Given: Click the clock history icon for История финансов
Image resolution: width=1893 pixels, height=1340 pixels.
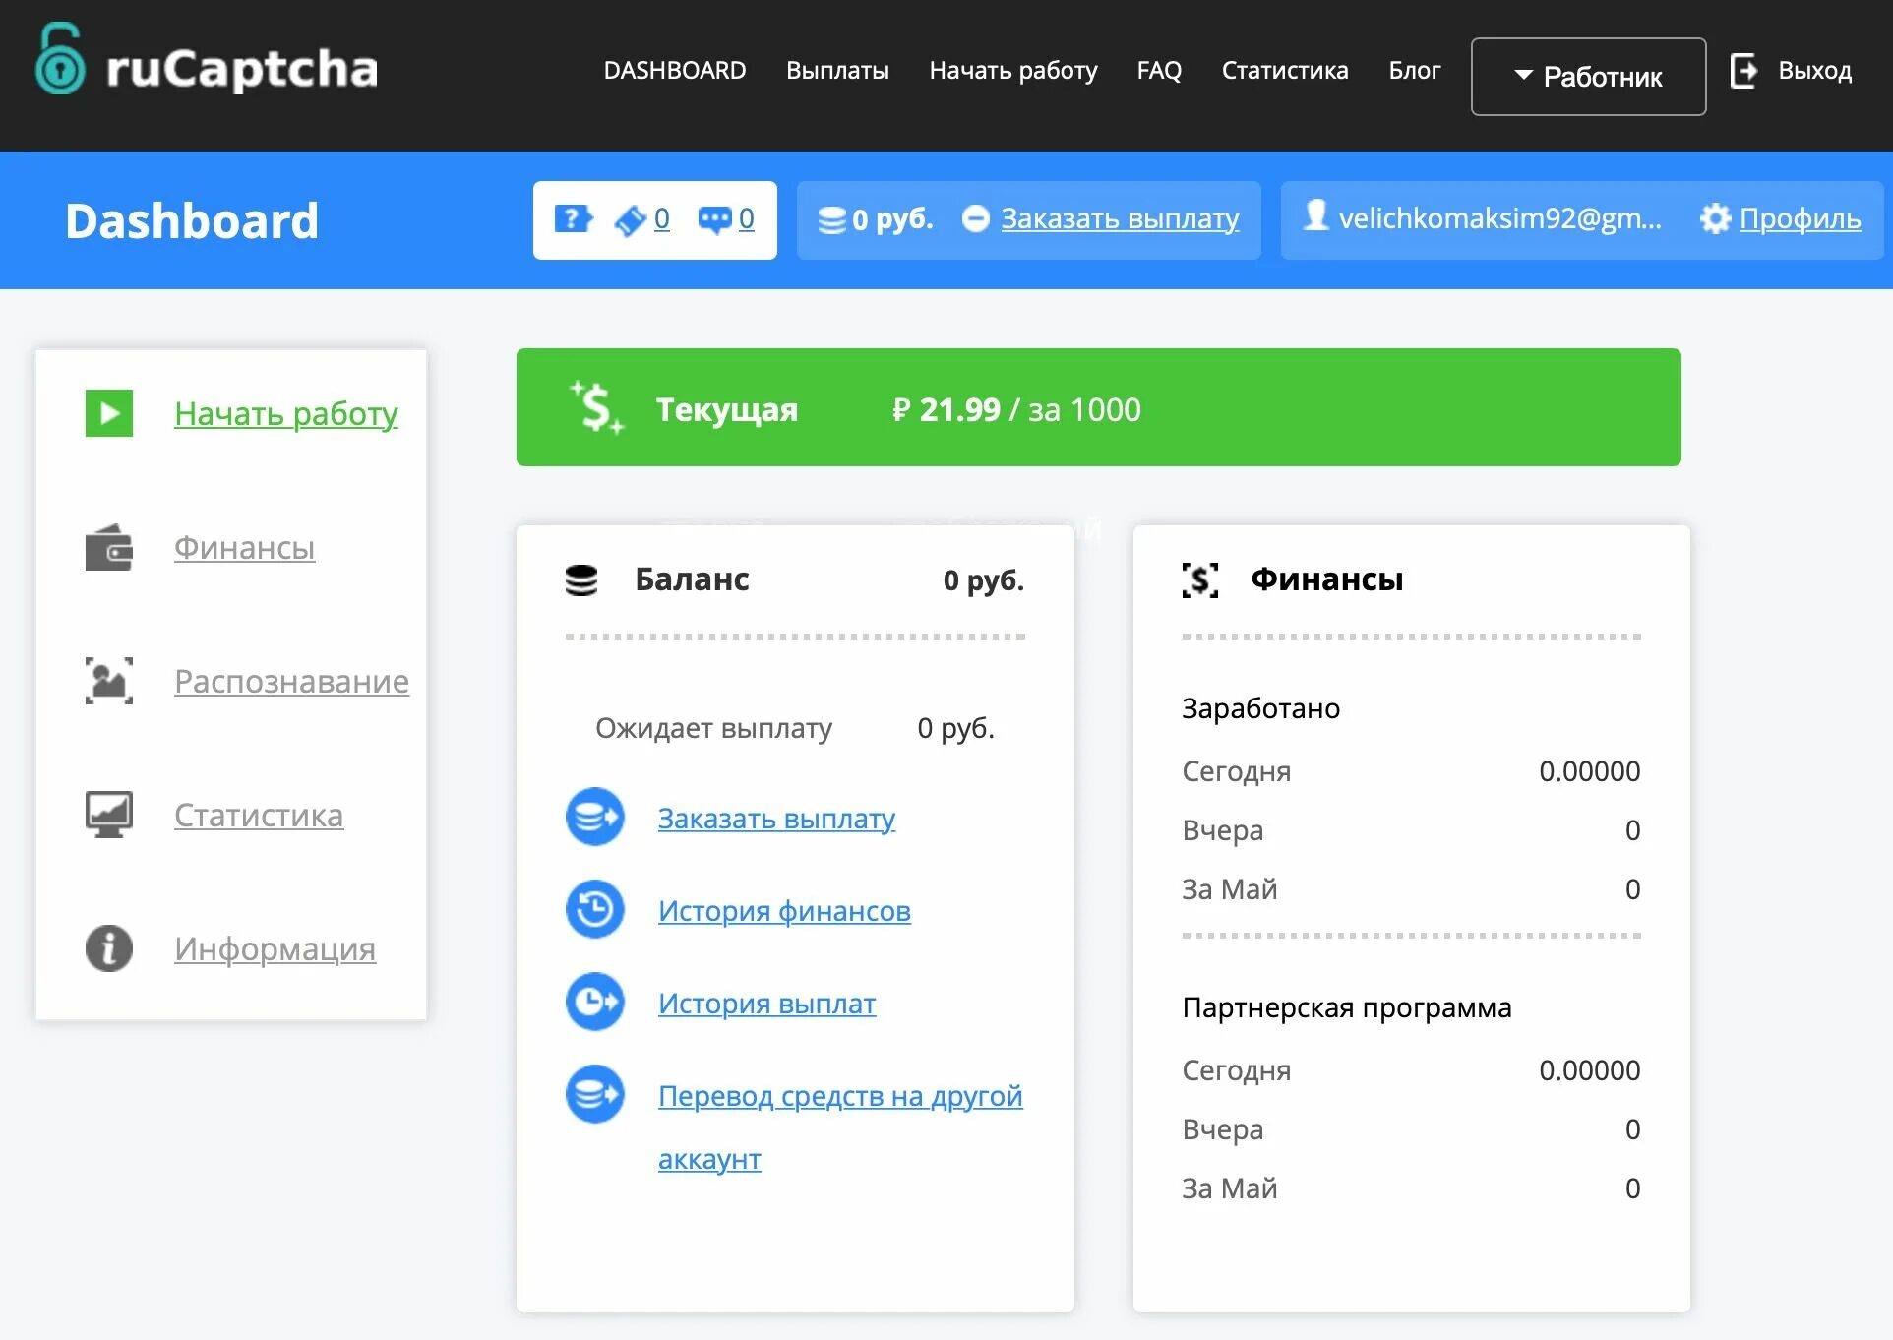Looking at the screenshot, I should 595,909.
